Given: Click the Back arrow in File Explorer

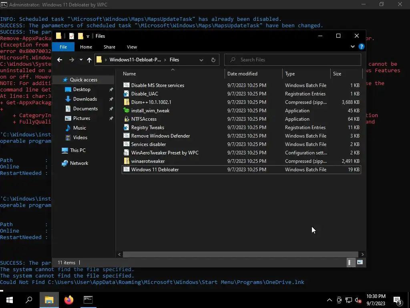Looking at the screenshot, I should [x=60, y=60].
